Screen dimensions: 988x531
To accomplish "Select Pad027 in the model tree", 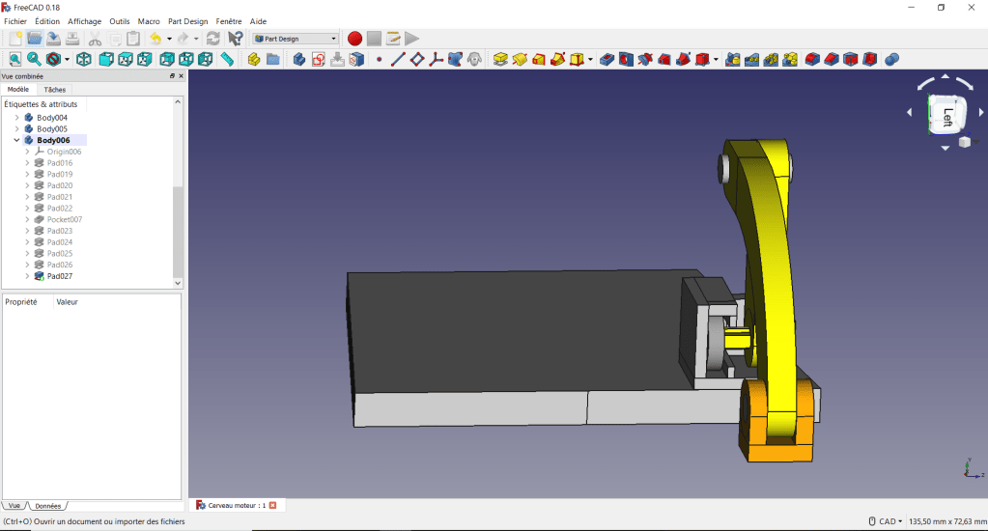I will [x=59, y=276].
